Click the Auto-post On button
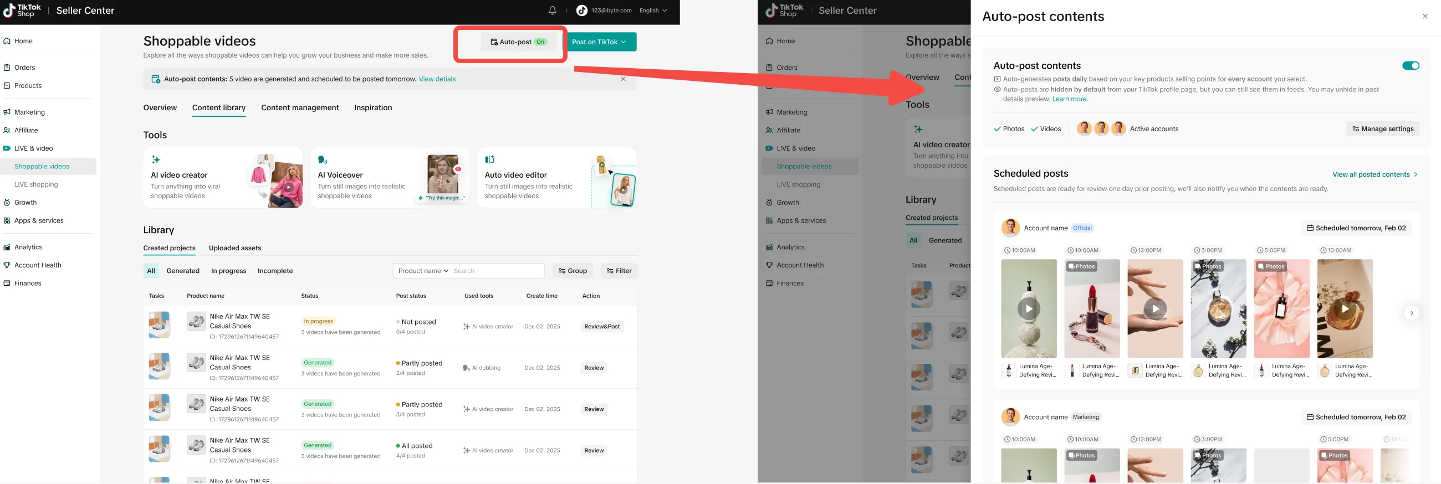This screenshot has width=1441, height=484. 519,42
